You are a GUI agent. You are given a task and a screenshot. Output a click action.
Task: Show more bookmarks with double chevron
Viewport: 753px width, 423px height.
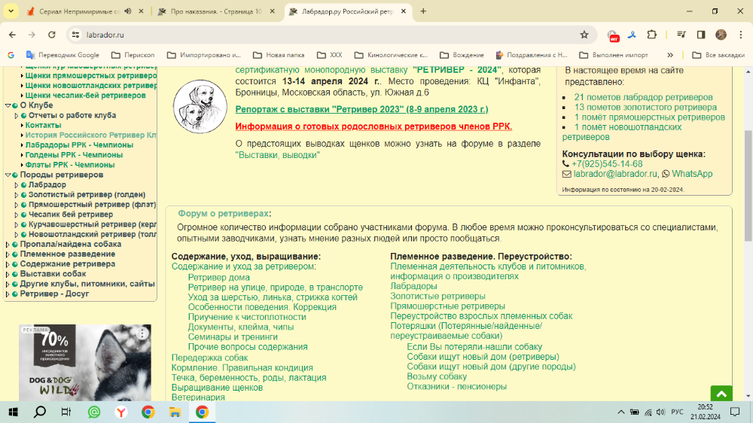coord(670,55)
